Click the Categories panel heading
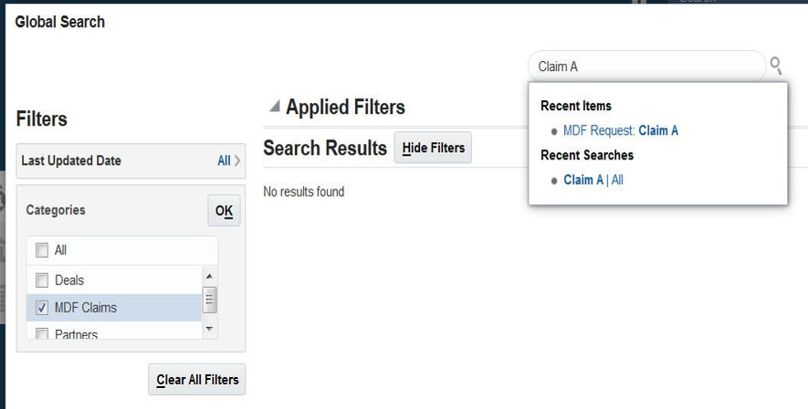This screenshot has height=409, width=808. click(x=56, y=210)
